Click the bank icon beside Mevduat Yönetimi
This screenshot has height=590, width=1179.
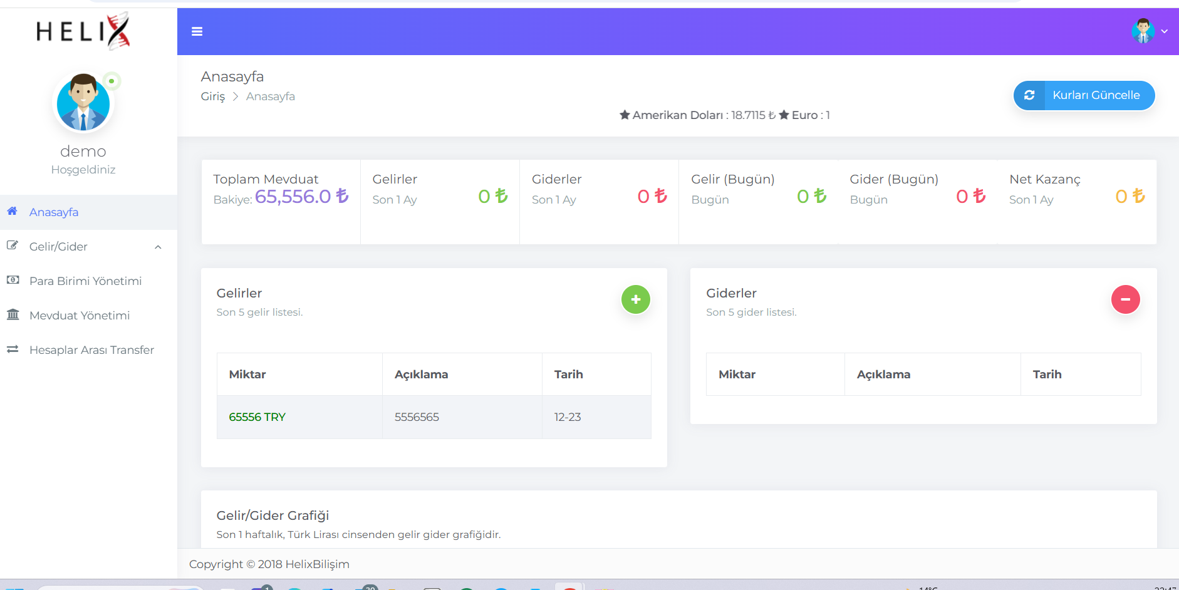13,314
